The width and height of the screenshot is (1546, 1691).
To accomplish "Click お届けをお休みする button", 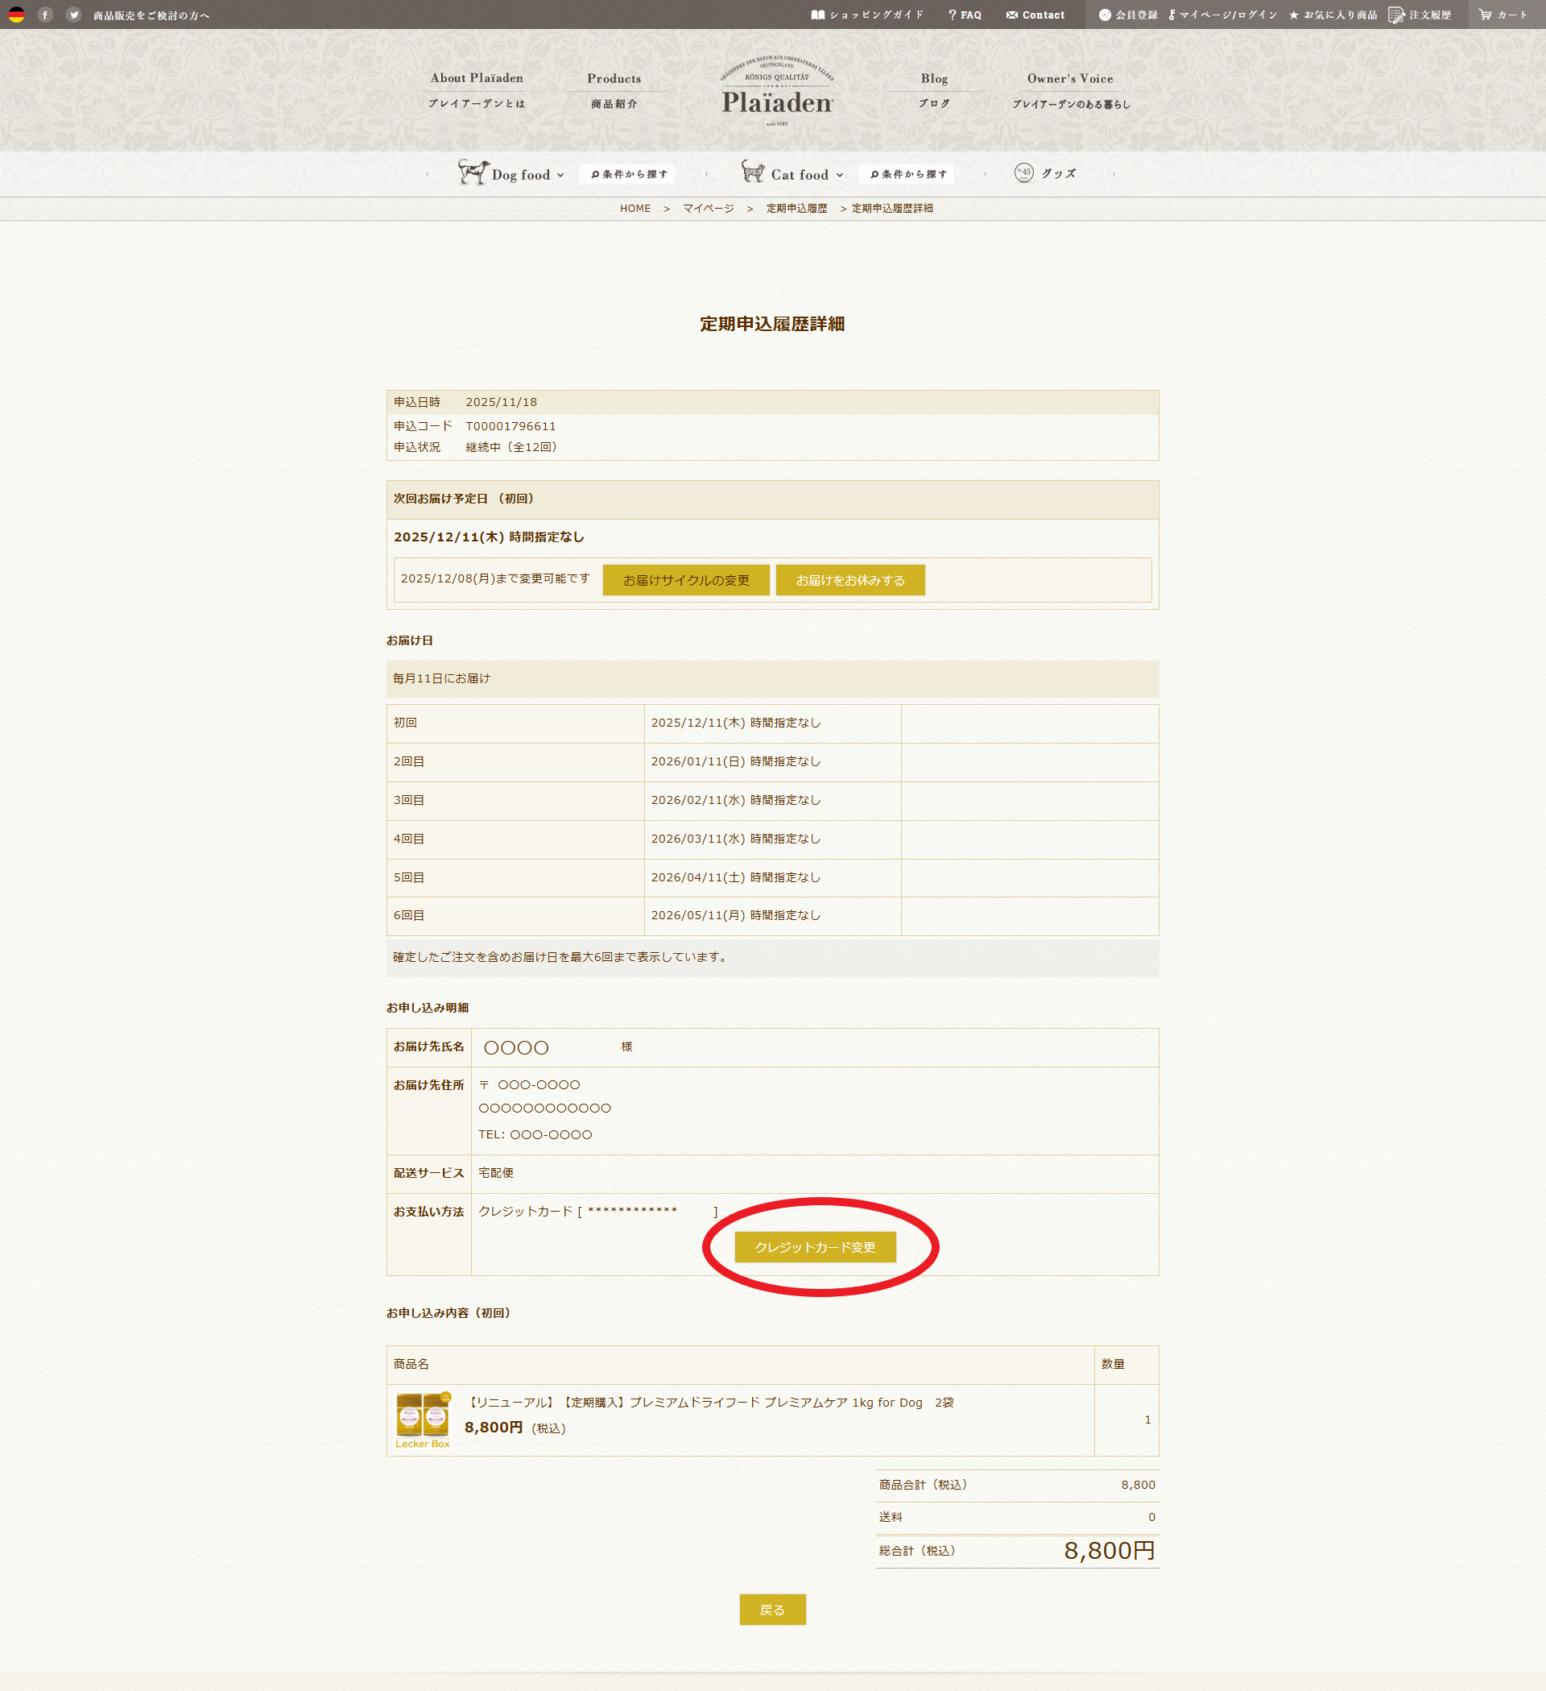I will [x=849, y=580].
